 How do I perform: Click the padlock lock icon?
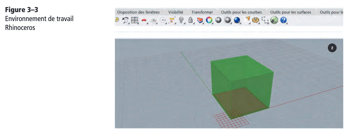190,20
